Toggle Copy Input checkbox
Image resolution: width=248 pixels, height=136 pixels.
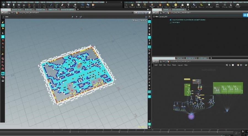pos(171,20)
